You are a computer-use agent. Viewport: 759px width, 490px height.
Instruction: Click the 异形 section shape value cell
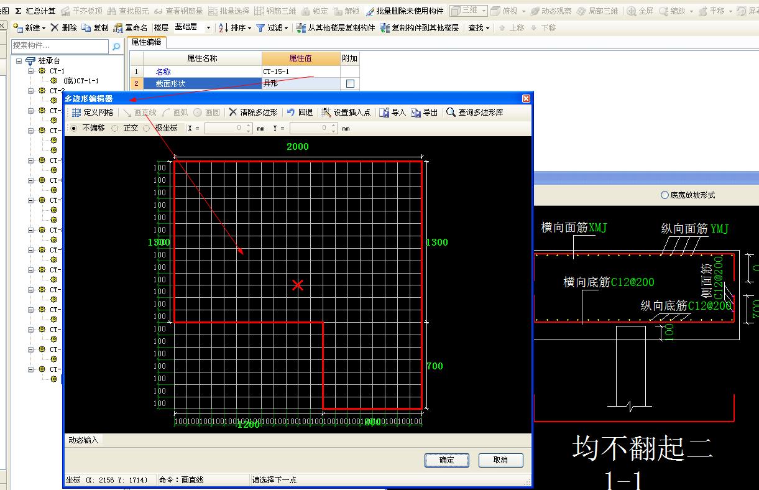301,83
